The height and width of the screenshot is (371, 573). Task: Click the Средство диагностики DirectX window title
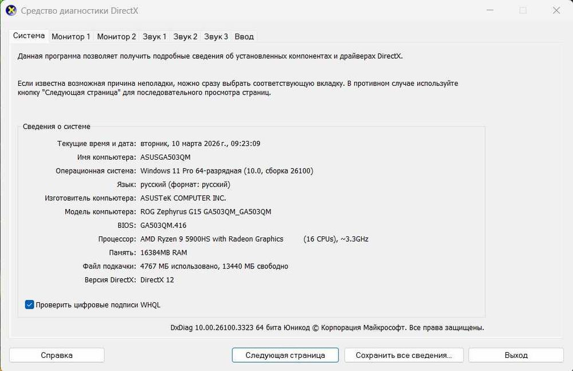79,10
